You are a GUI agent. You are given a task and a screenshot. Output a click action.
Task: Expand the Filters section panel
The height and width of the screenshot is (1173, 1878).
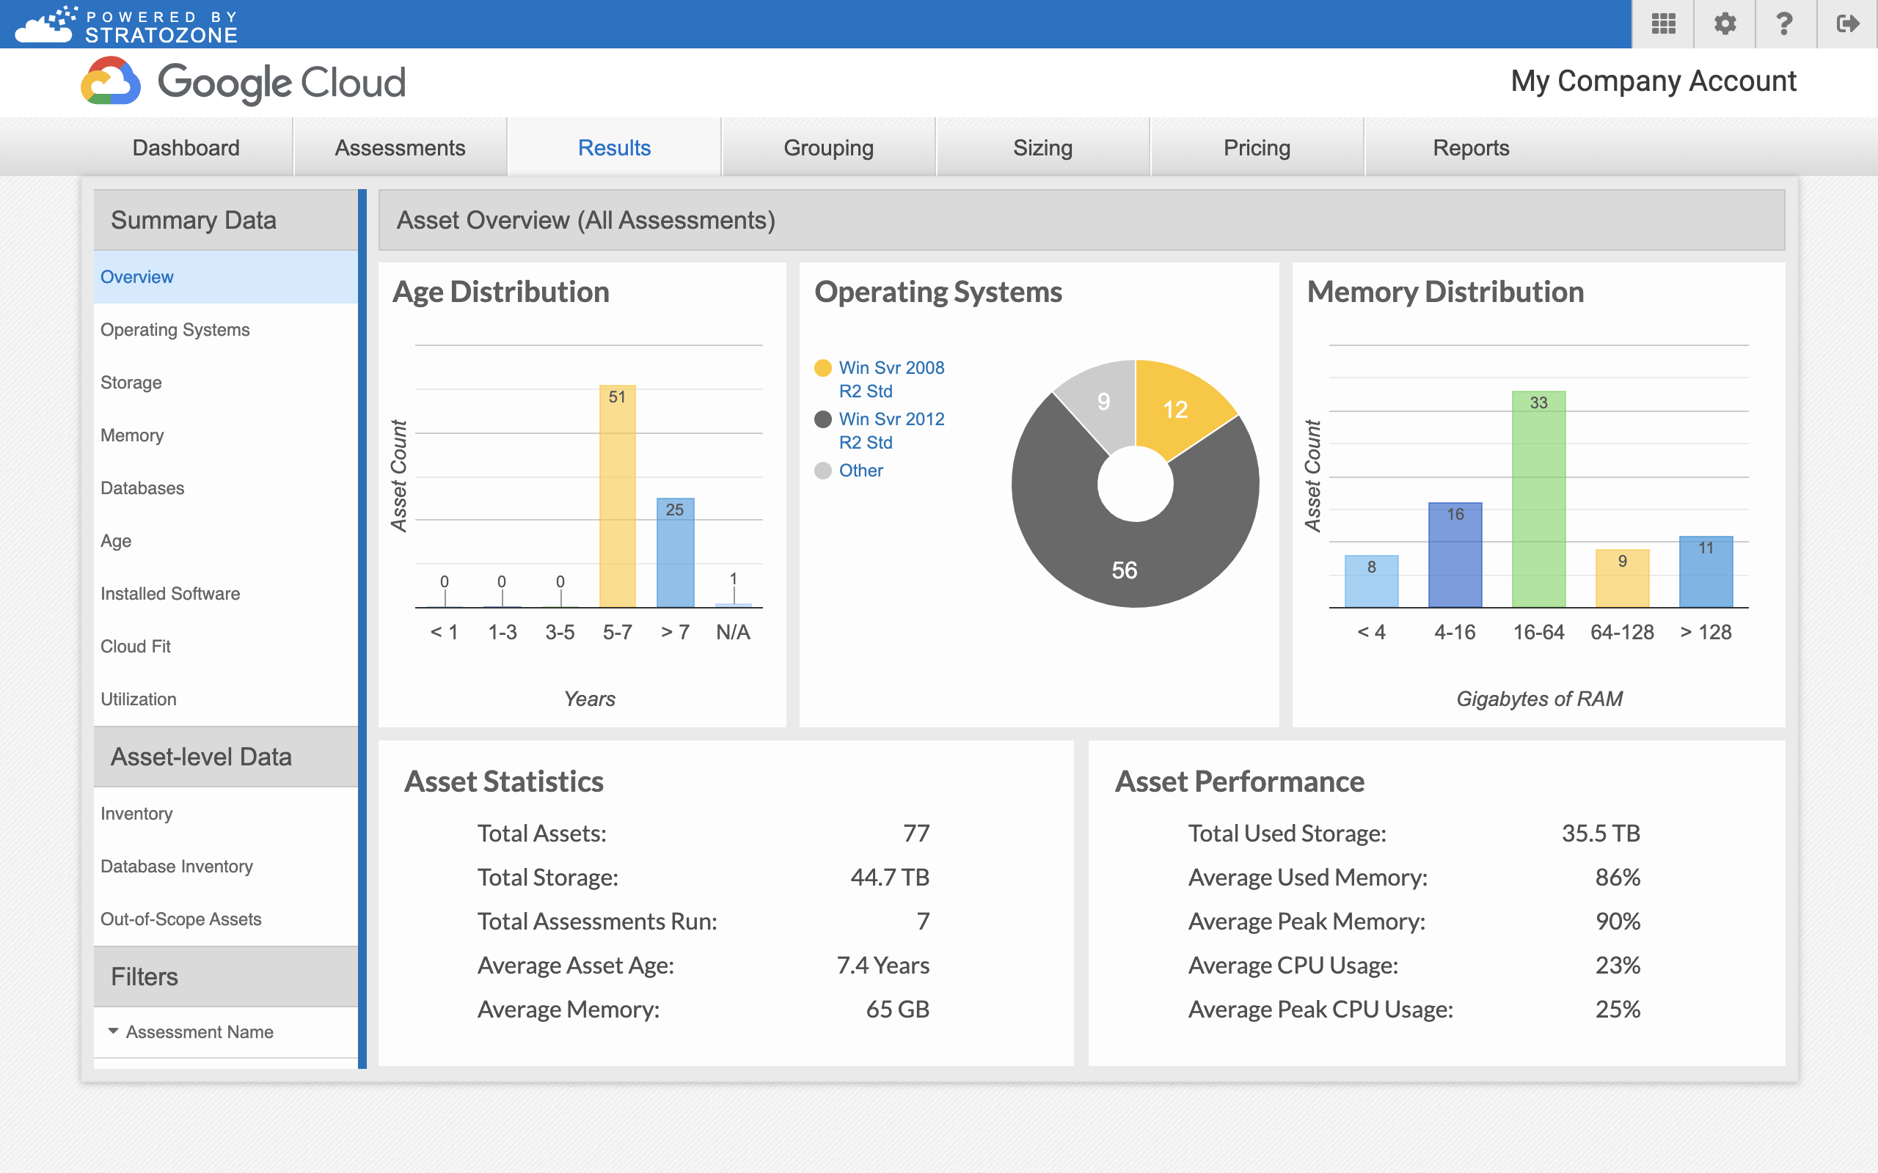click(223, 976)
